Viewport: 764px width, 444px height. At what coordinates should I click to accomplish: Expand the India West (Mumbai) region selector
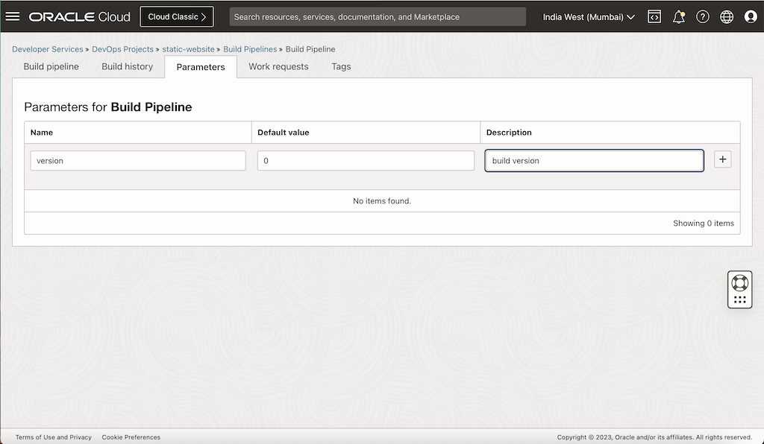[589, 17]
